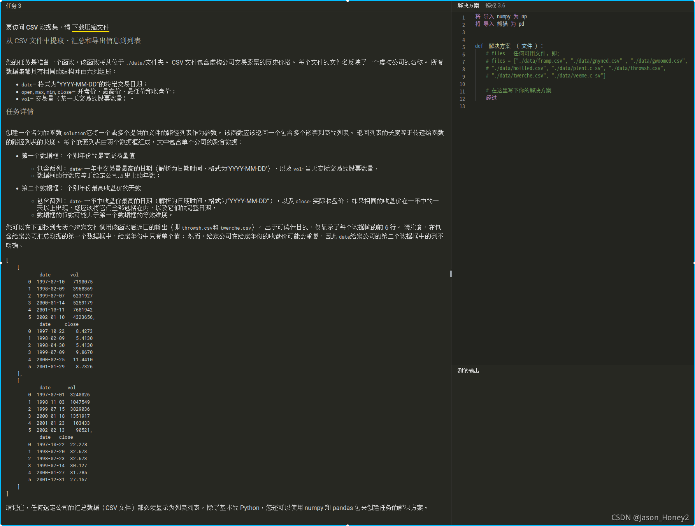The image size is (695, 526).
Task: Click the date 2002-02-13
Action: point(51,430)
